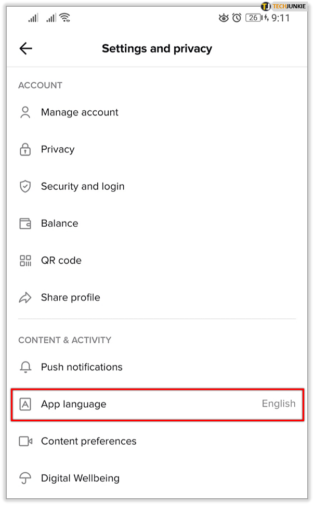Tap the Balance wallet icon

point(25,224)
